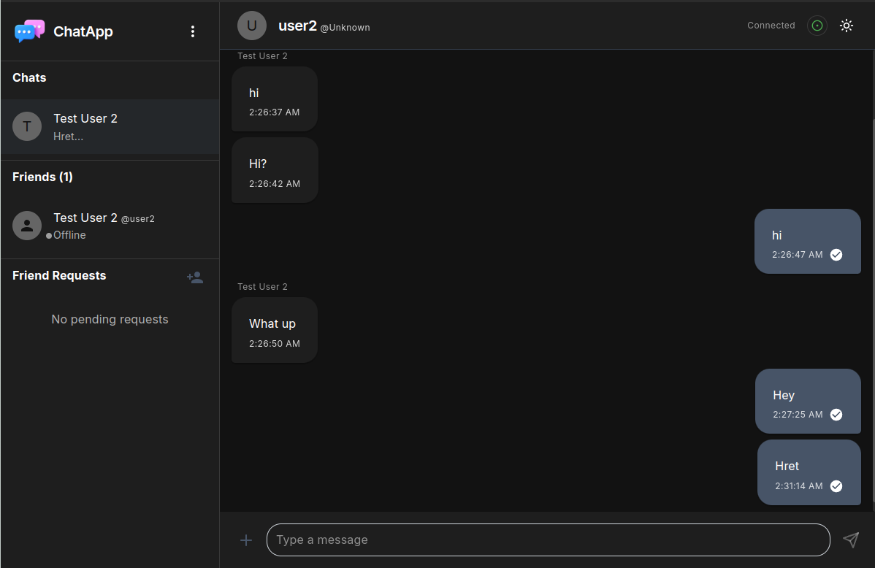Click the add friend icon in Friend Requests
The height and width of the screenshot is (568, 875).
pos(194,277)
